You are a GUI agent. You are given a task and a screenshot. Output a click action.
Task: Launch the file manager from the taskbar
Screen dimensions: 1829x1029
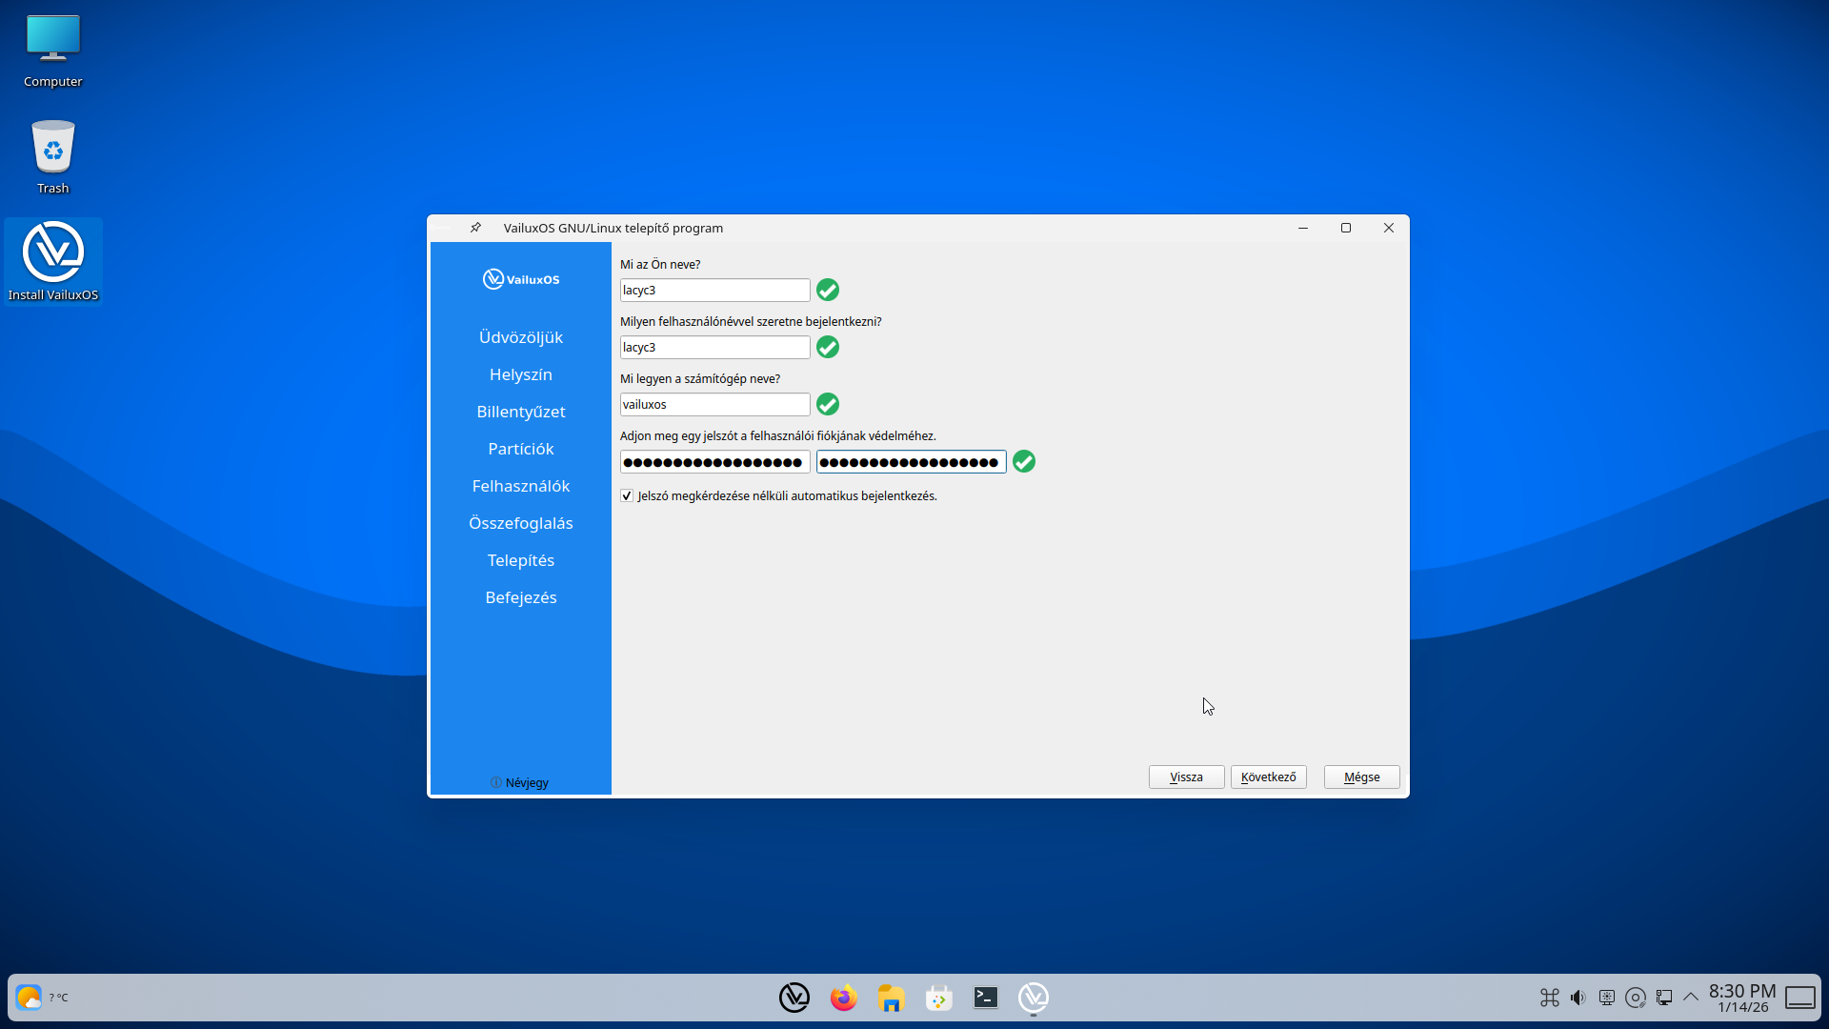tap(890, 998)
